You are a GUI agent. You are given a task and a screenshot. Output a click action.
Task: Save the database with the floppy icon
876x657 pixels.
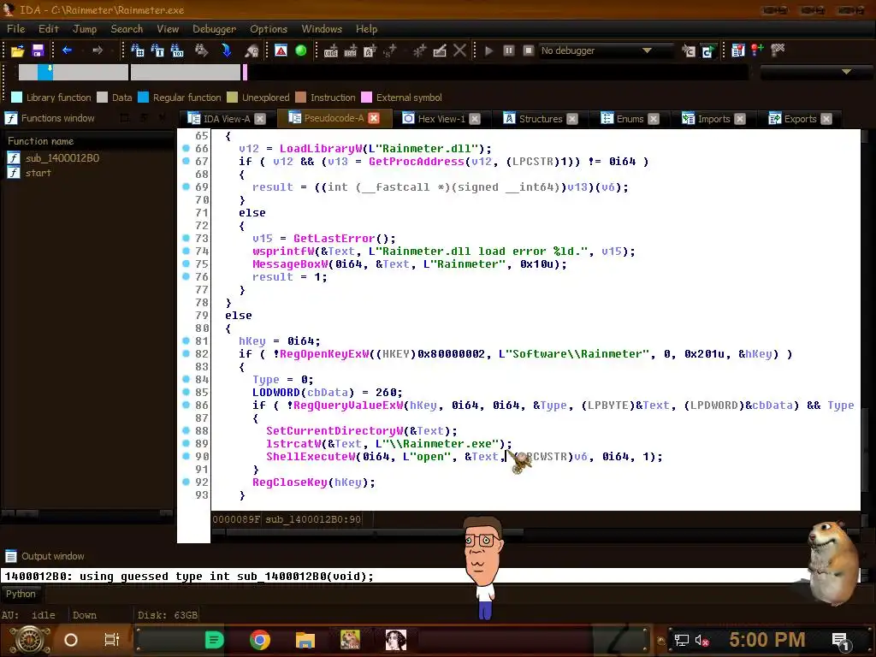click(38, 50)
